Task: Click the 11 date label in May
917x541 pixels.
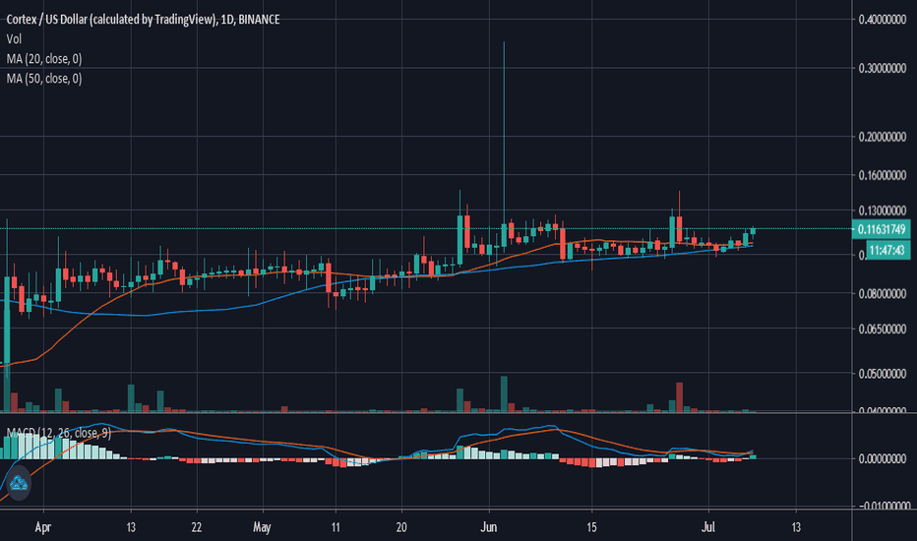Action: click(x=336, y=527)
